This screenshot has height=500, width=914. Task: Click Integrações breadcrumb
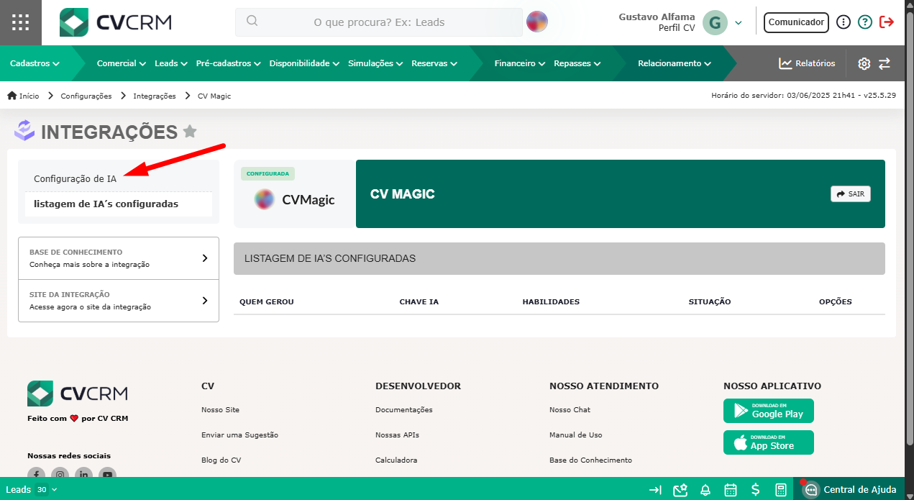[155, 96]
